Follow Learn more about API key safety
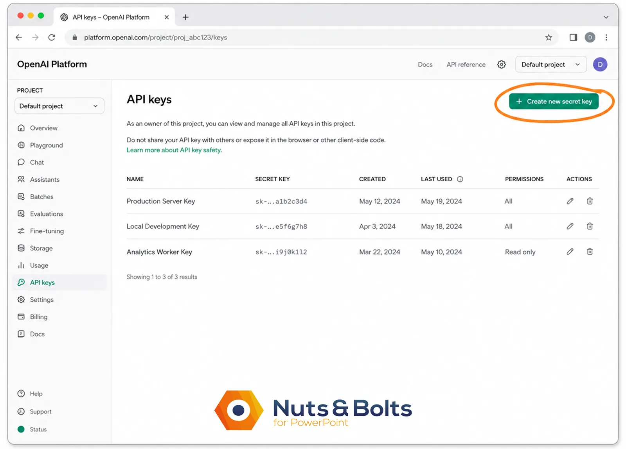The height and width of the screenshot is (449, 626). coord(174,150)
